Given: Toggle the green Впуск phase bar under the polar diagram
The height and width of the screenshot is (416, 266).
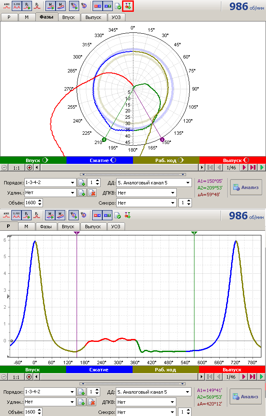Looking at the screenshot, I should (33, 160).
